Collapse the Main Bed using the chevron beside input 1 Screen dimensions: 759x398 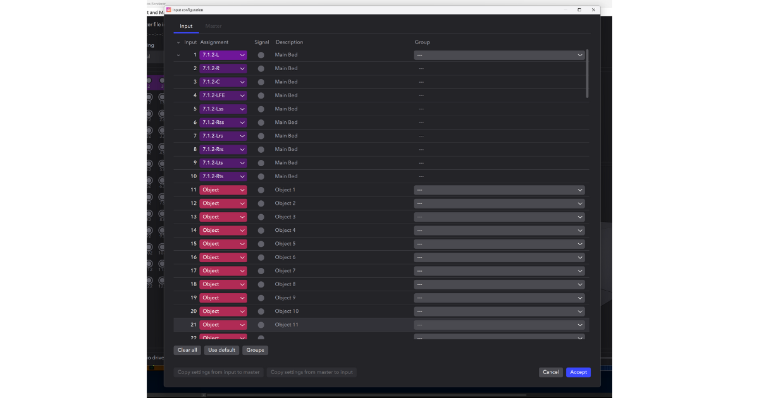[x=178, y=55]
